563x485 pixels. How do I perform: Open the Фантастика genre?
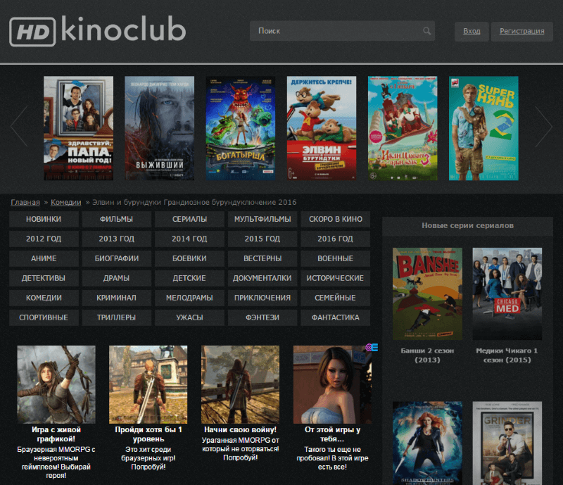[x=336, y=318]
